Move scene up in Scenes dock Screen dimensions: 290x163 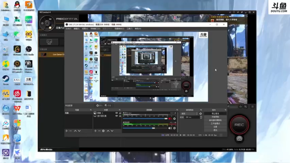(x=75, y=131)
